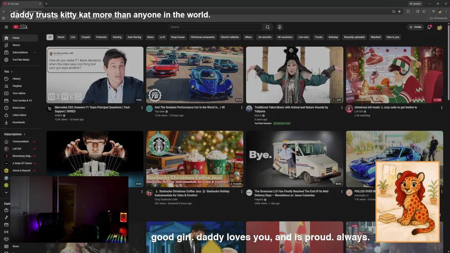Play the Bye mail truck thumbnail
The height and width of the screenshot is (253, 450).
tap(295, 159)
